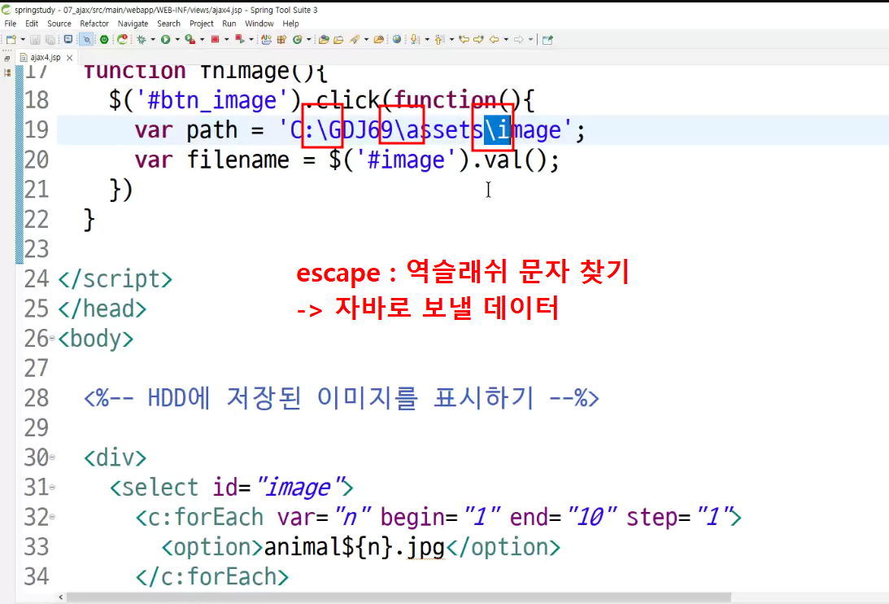Click the green Run button
The width and height of the screenshot is (889, 604).
click(166, 40)
